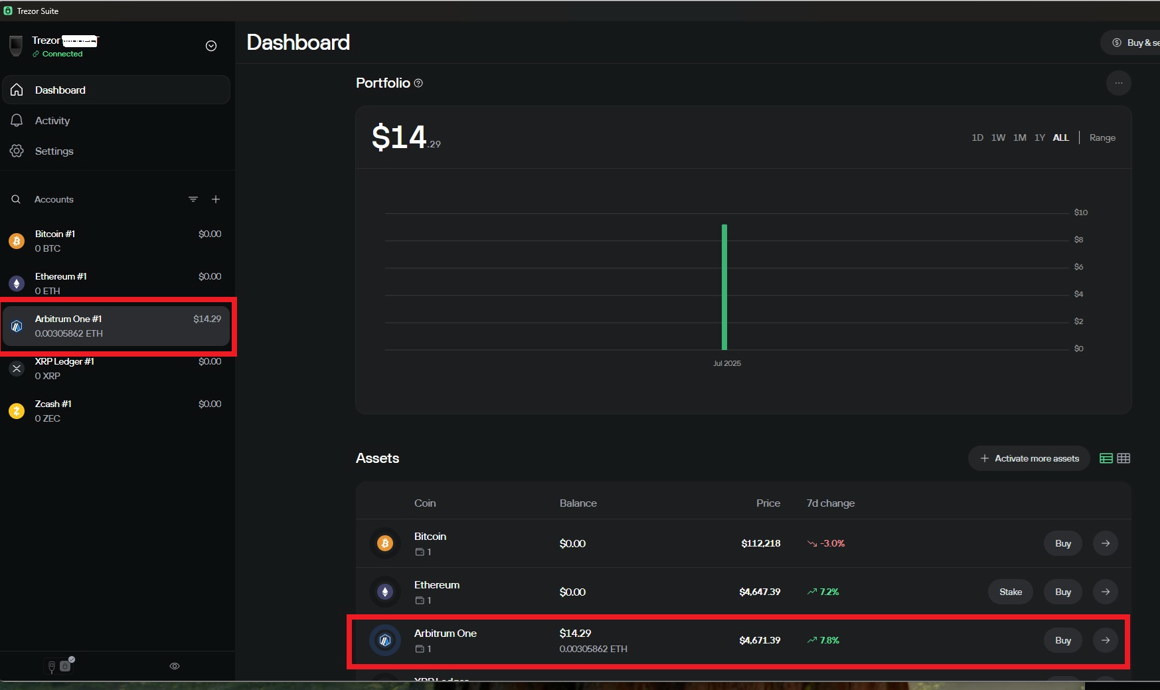This screenshot has width=1160, height=690.
Task: Click the Trezor device icon in sidebar header
Action: (x=16, y=46)
